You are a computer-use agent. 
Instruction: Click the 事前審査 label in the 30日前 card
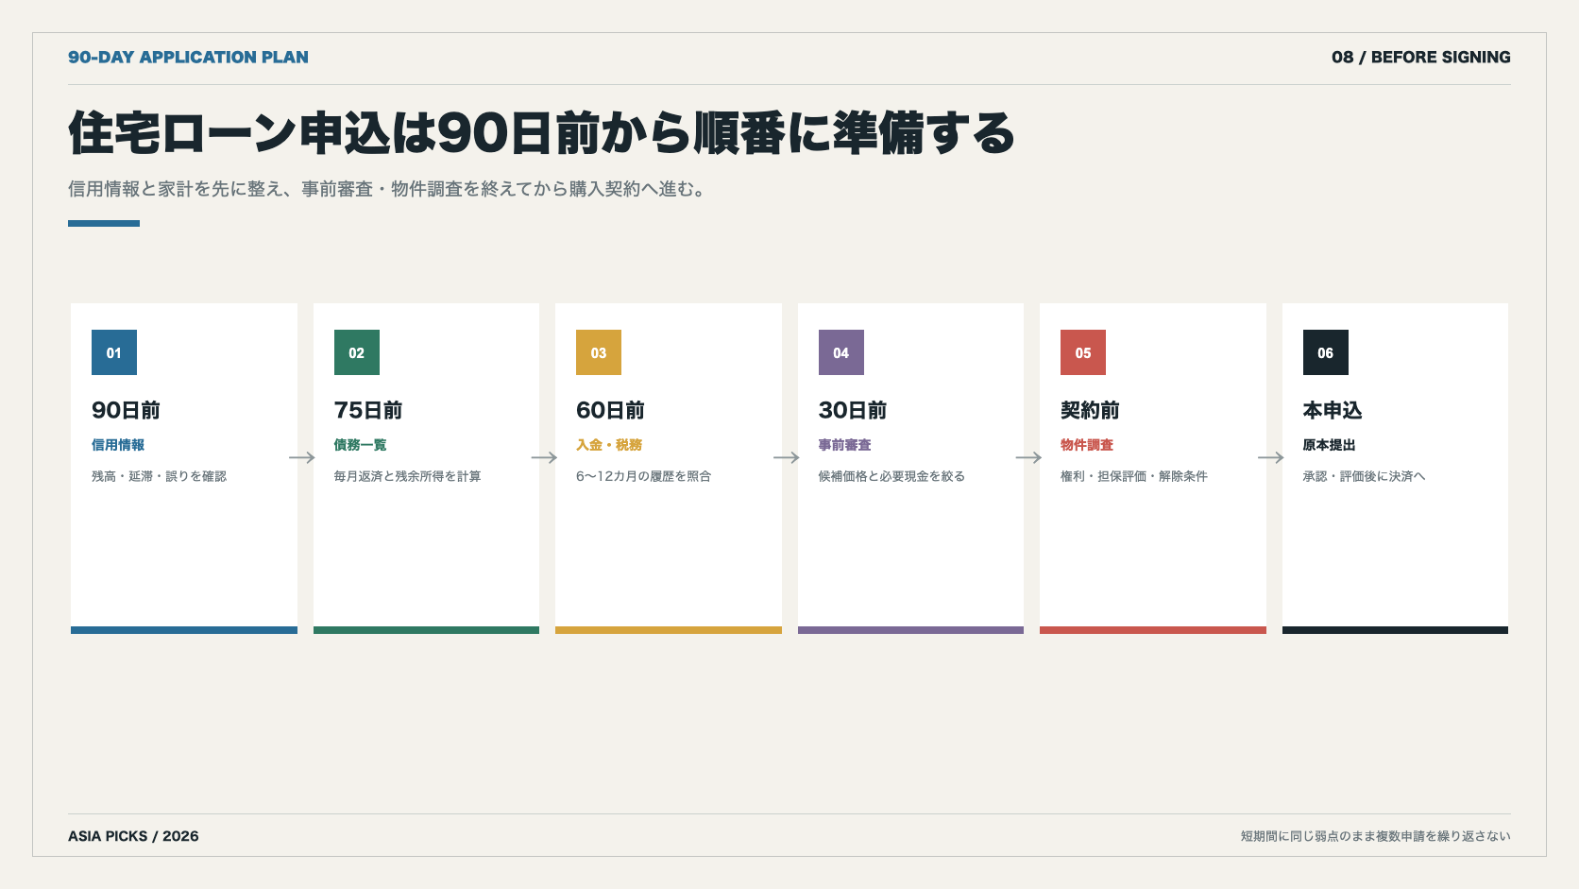coord(845,445)
